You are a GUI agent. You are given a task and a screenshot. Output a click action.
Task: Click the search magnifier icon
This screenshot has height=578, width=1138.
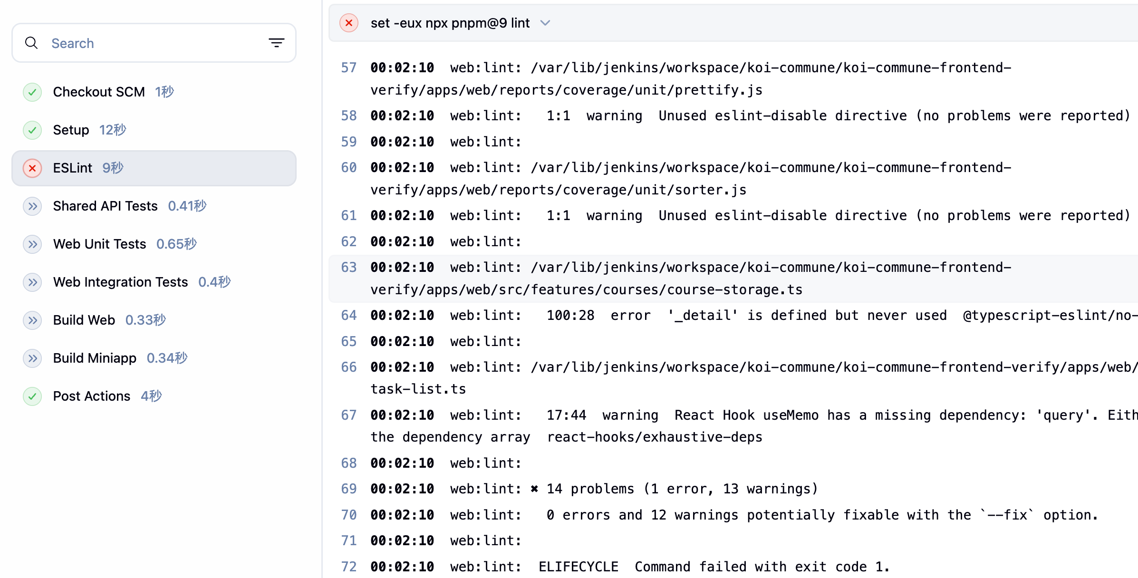[x=31, y=43]
